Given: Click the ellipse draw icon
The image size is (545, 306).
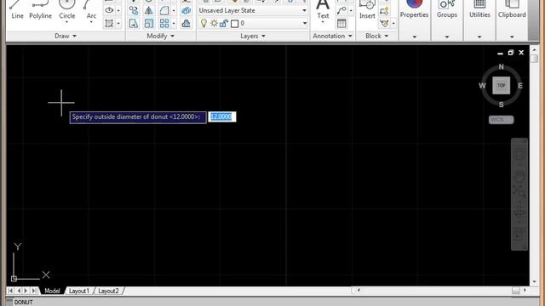Looking at the screenshot, I should 109,10.
